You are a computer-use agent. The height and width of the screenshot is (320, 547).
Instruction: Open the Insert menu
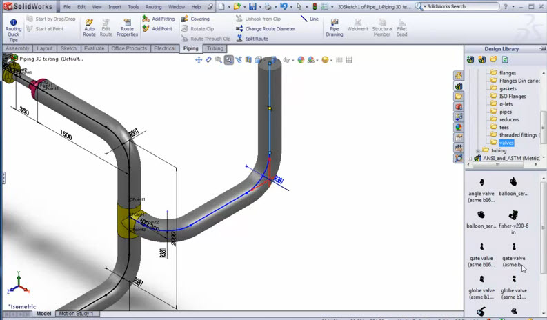(115, 7)
